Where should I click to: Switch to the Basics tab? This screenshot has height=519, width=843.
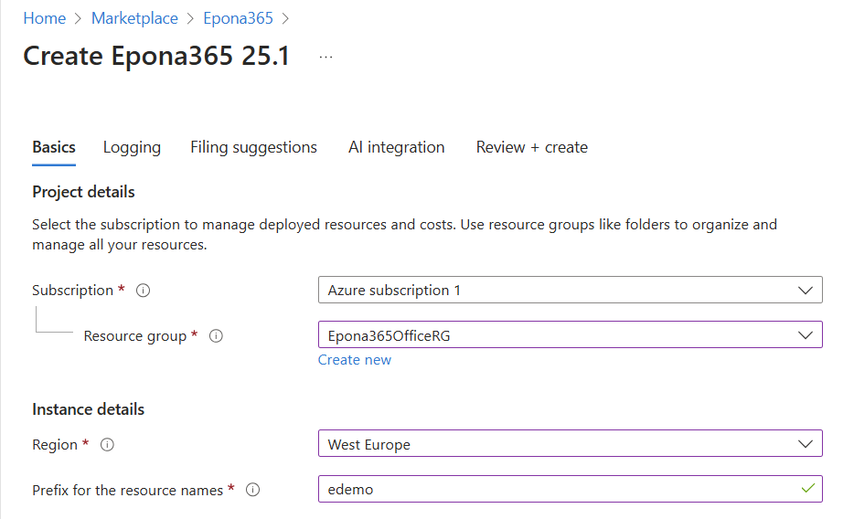pos(54,147)
